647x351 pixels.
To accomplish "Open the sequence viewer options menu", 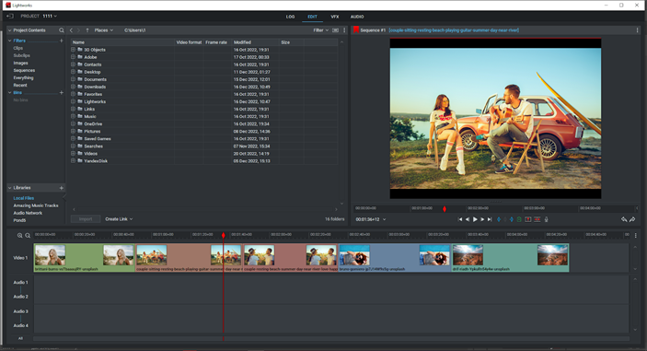I will tap(638, 30).
